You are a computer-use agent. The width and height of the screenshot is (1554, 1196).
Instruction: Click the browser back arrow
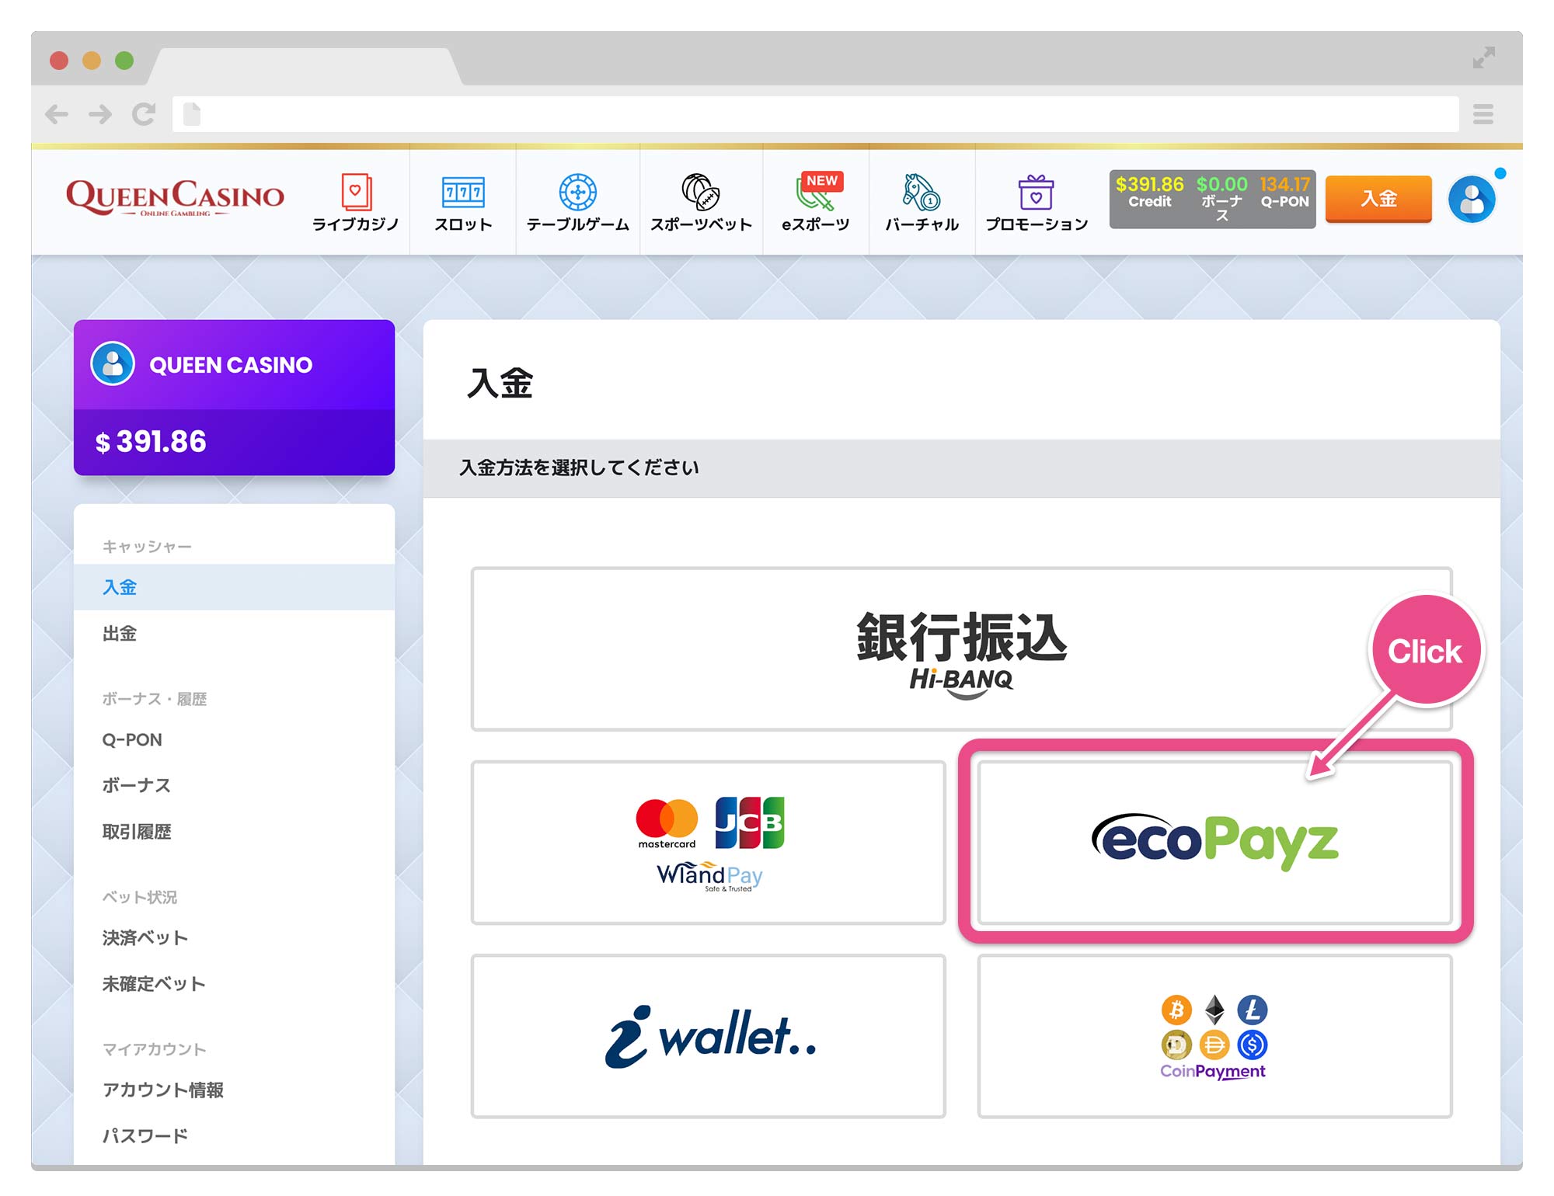pyautogui.click(x=57, y=115)
